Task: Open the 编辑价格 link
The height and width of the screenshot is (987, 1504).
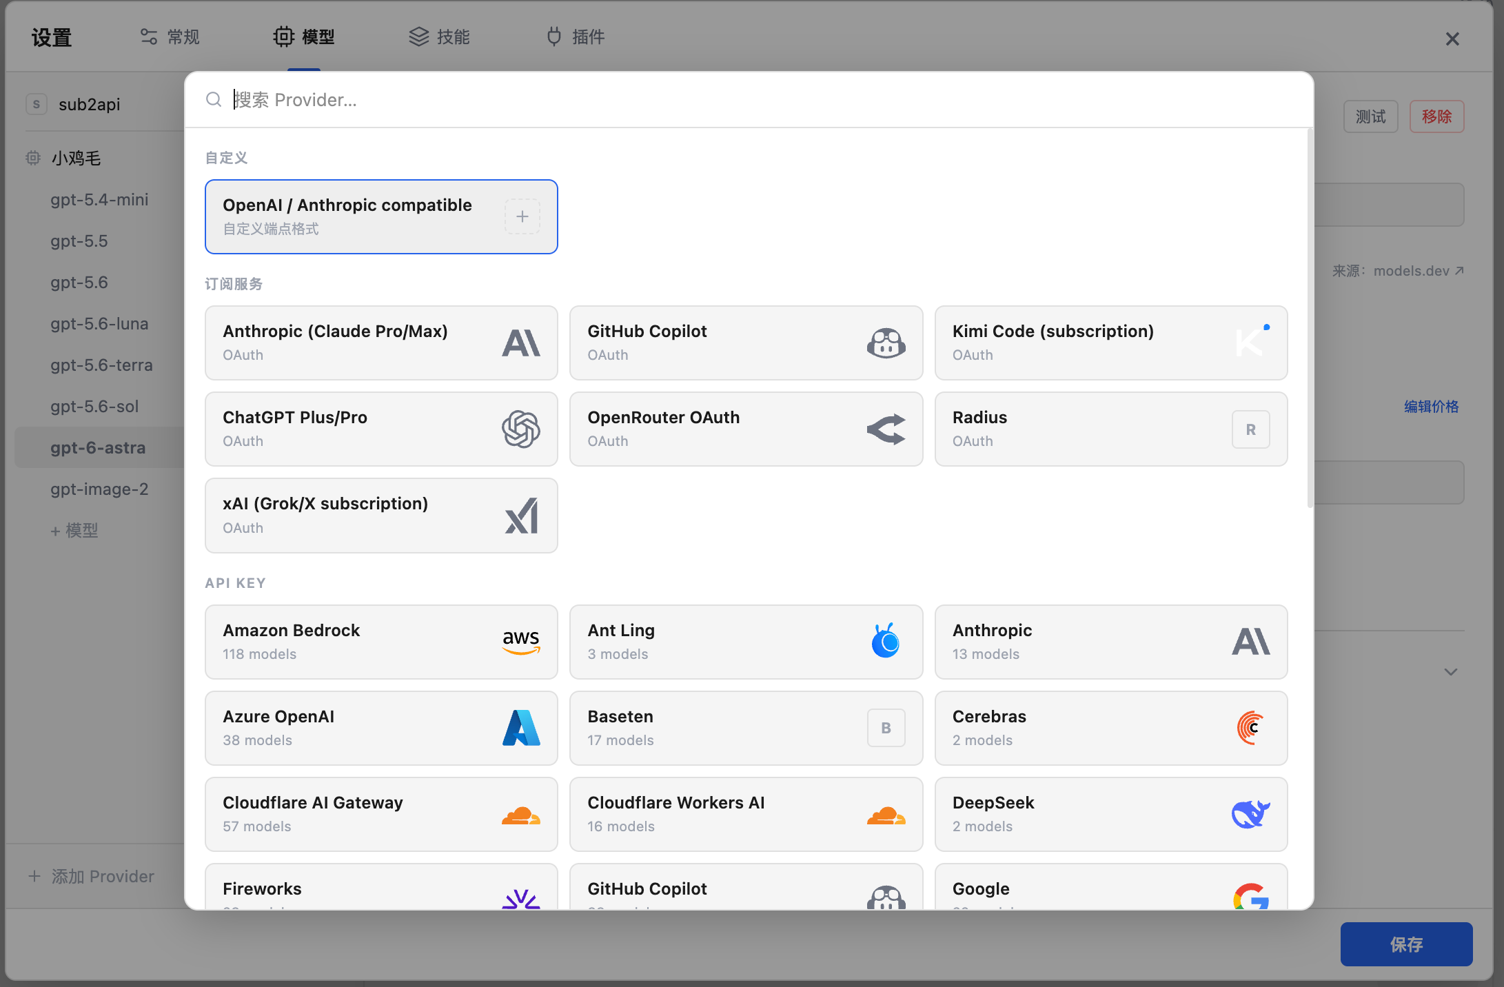Action: 1432,407
